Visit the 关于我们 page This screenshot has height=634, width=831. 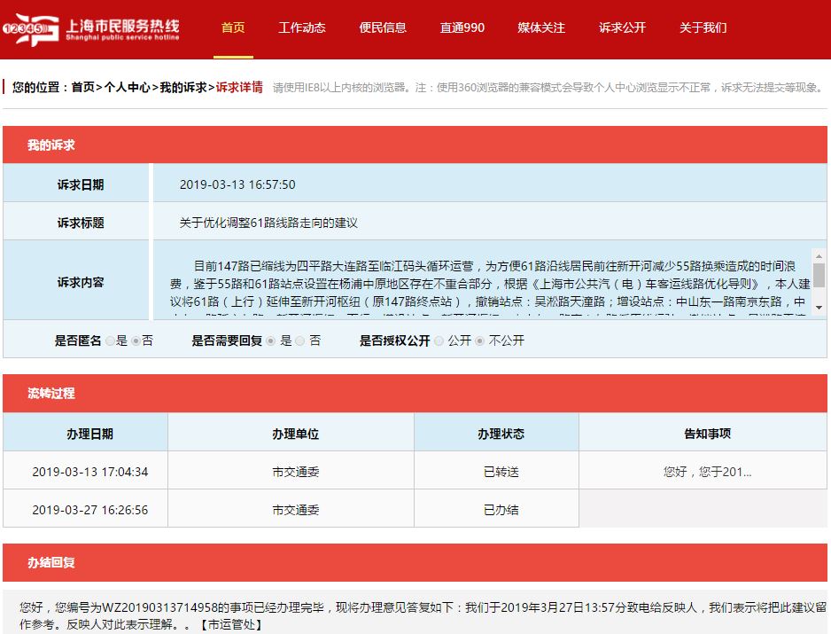pos(703,27)
